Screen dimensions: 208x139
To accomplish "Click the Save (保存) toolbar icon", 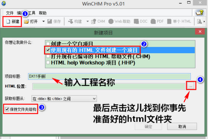I will coord(50,21).
